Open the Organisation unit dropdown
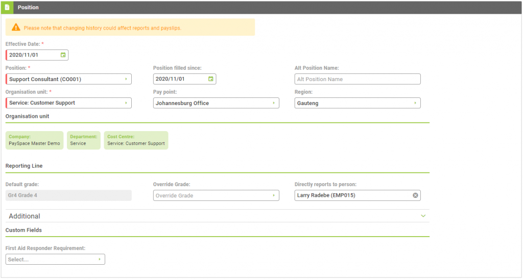Viewport: 523px width, 279px height. tap(69, 103)
